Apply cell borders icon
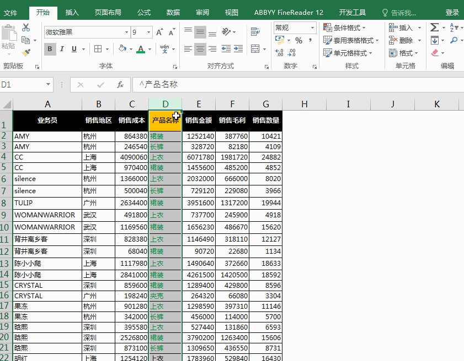Screen dimensions: 464x361 point(98,49)
